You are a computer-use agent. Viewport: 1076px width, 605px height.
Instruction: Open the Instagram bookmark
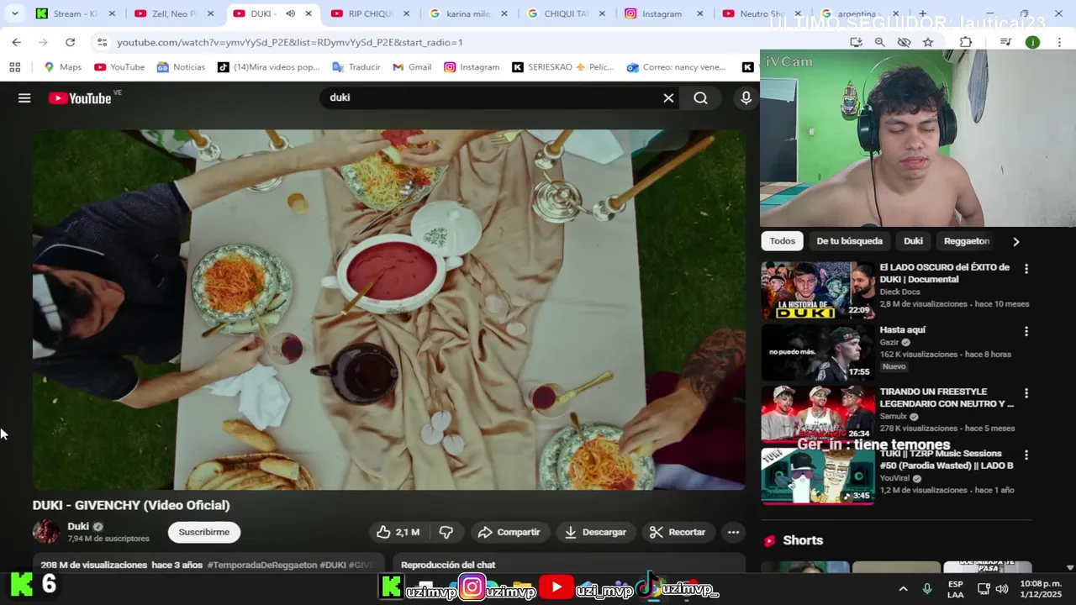coord(472,67)
